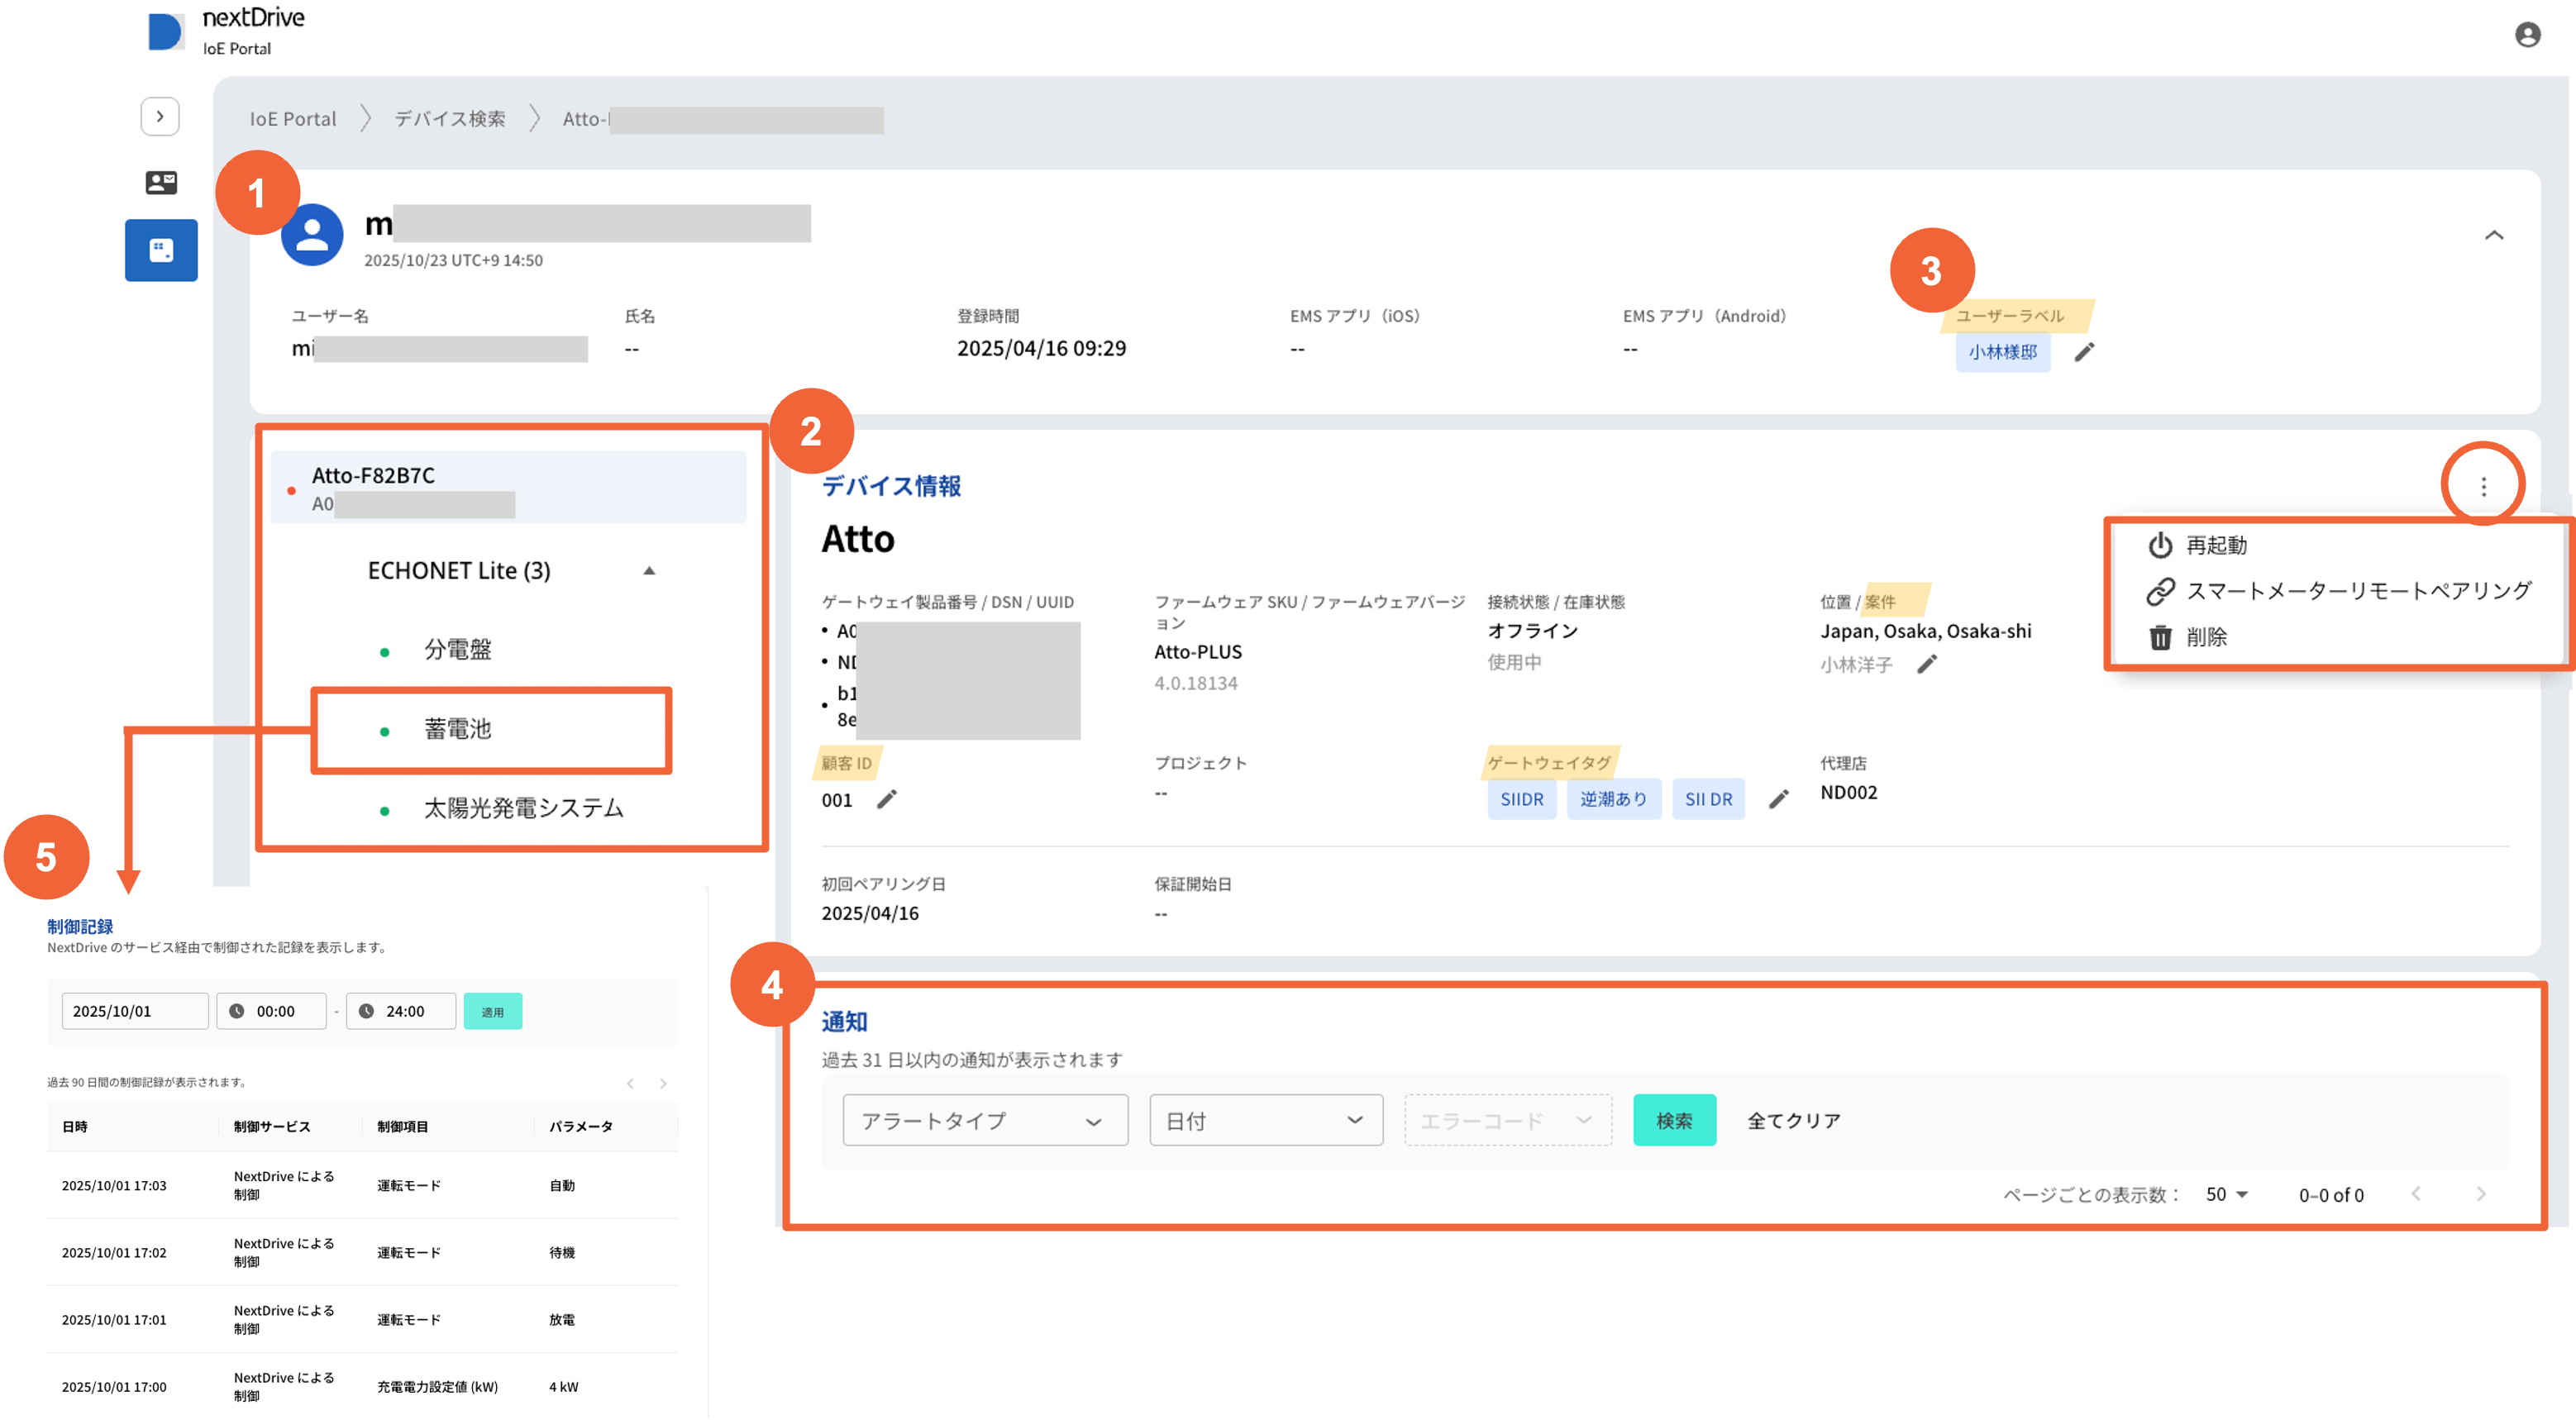Select 太陽光発電システム device in tree
Image resolution: width=2576 pixels, height=1420 pixels.
point(523,808)
